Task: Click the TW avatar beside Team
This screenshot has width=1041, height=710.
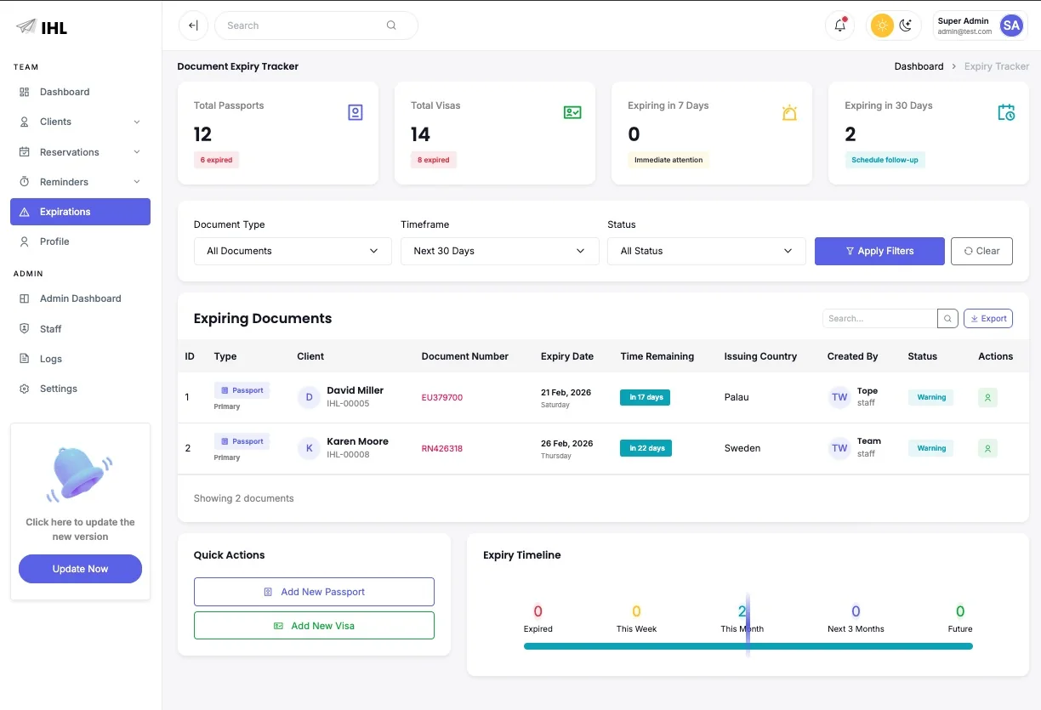Action: (839, 448)
